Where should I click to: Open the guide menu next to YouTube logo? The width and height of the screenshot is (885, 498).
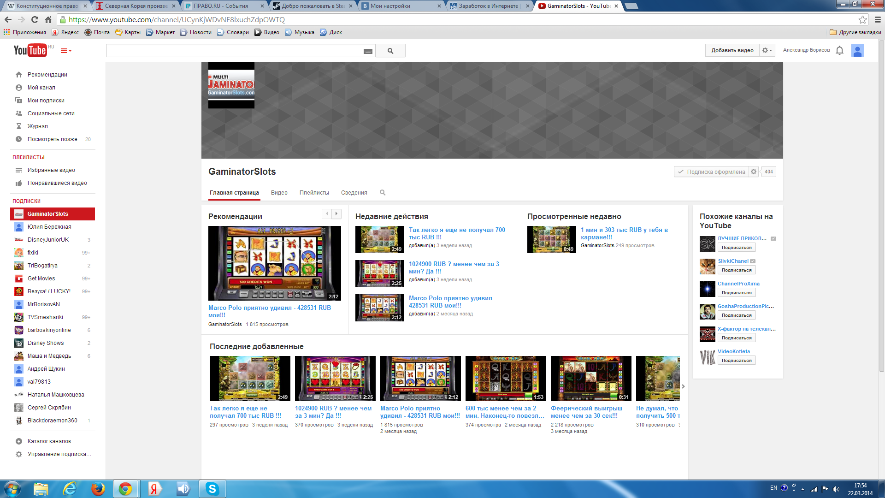66,51
